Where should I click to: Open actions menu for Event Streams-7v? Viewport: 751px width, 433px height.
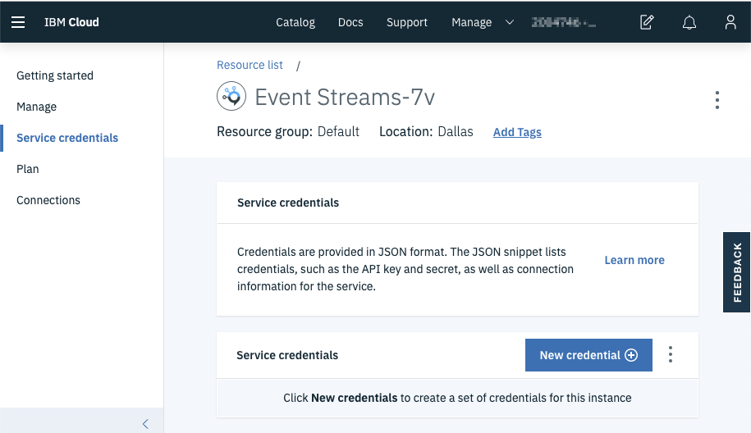click(717, 100)
